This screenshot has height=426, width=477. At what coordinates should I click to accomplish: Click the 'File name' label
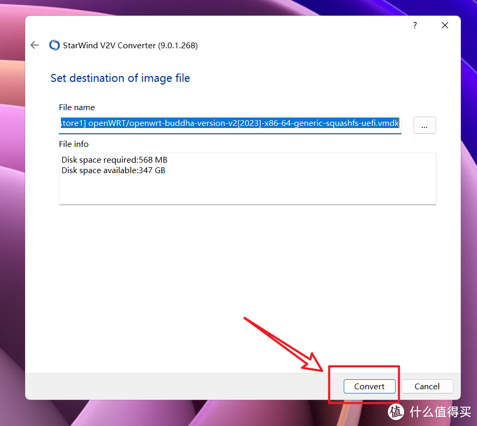pyautogui.click(x=77, y=108)
